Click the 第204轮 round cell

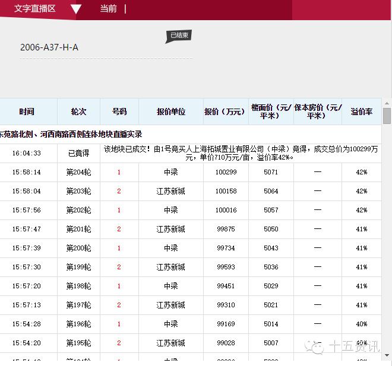coord(78,172)
